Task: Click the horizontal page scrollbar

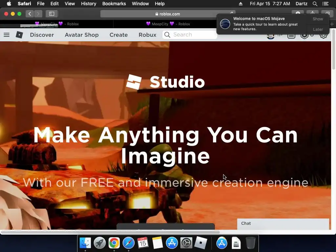Action: 110,232
